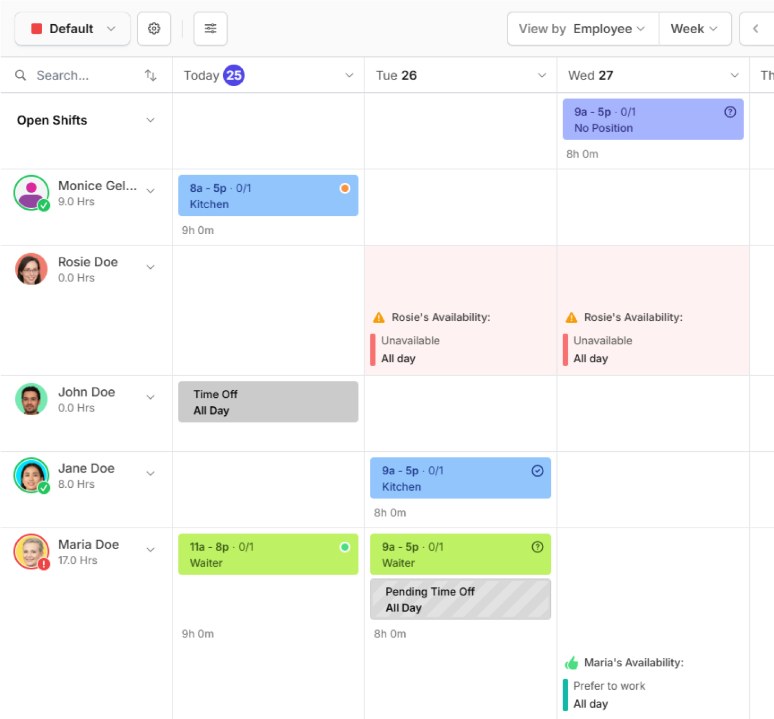Click the orange status dot on Monice's shift
The width and height of the screenshot is (774, 719).
coord(345,188)
